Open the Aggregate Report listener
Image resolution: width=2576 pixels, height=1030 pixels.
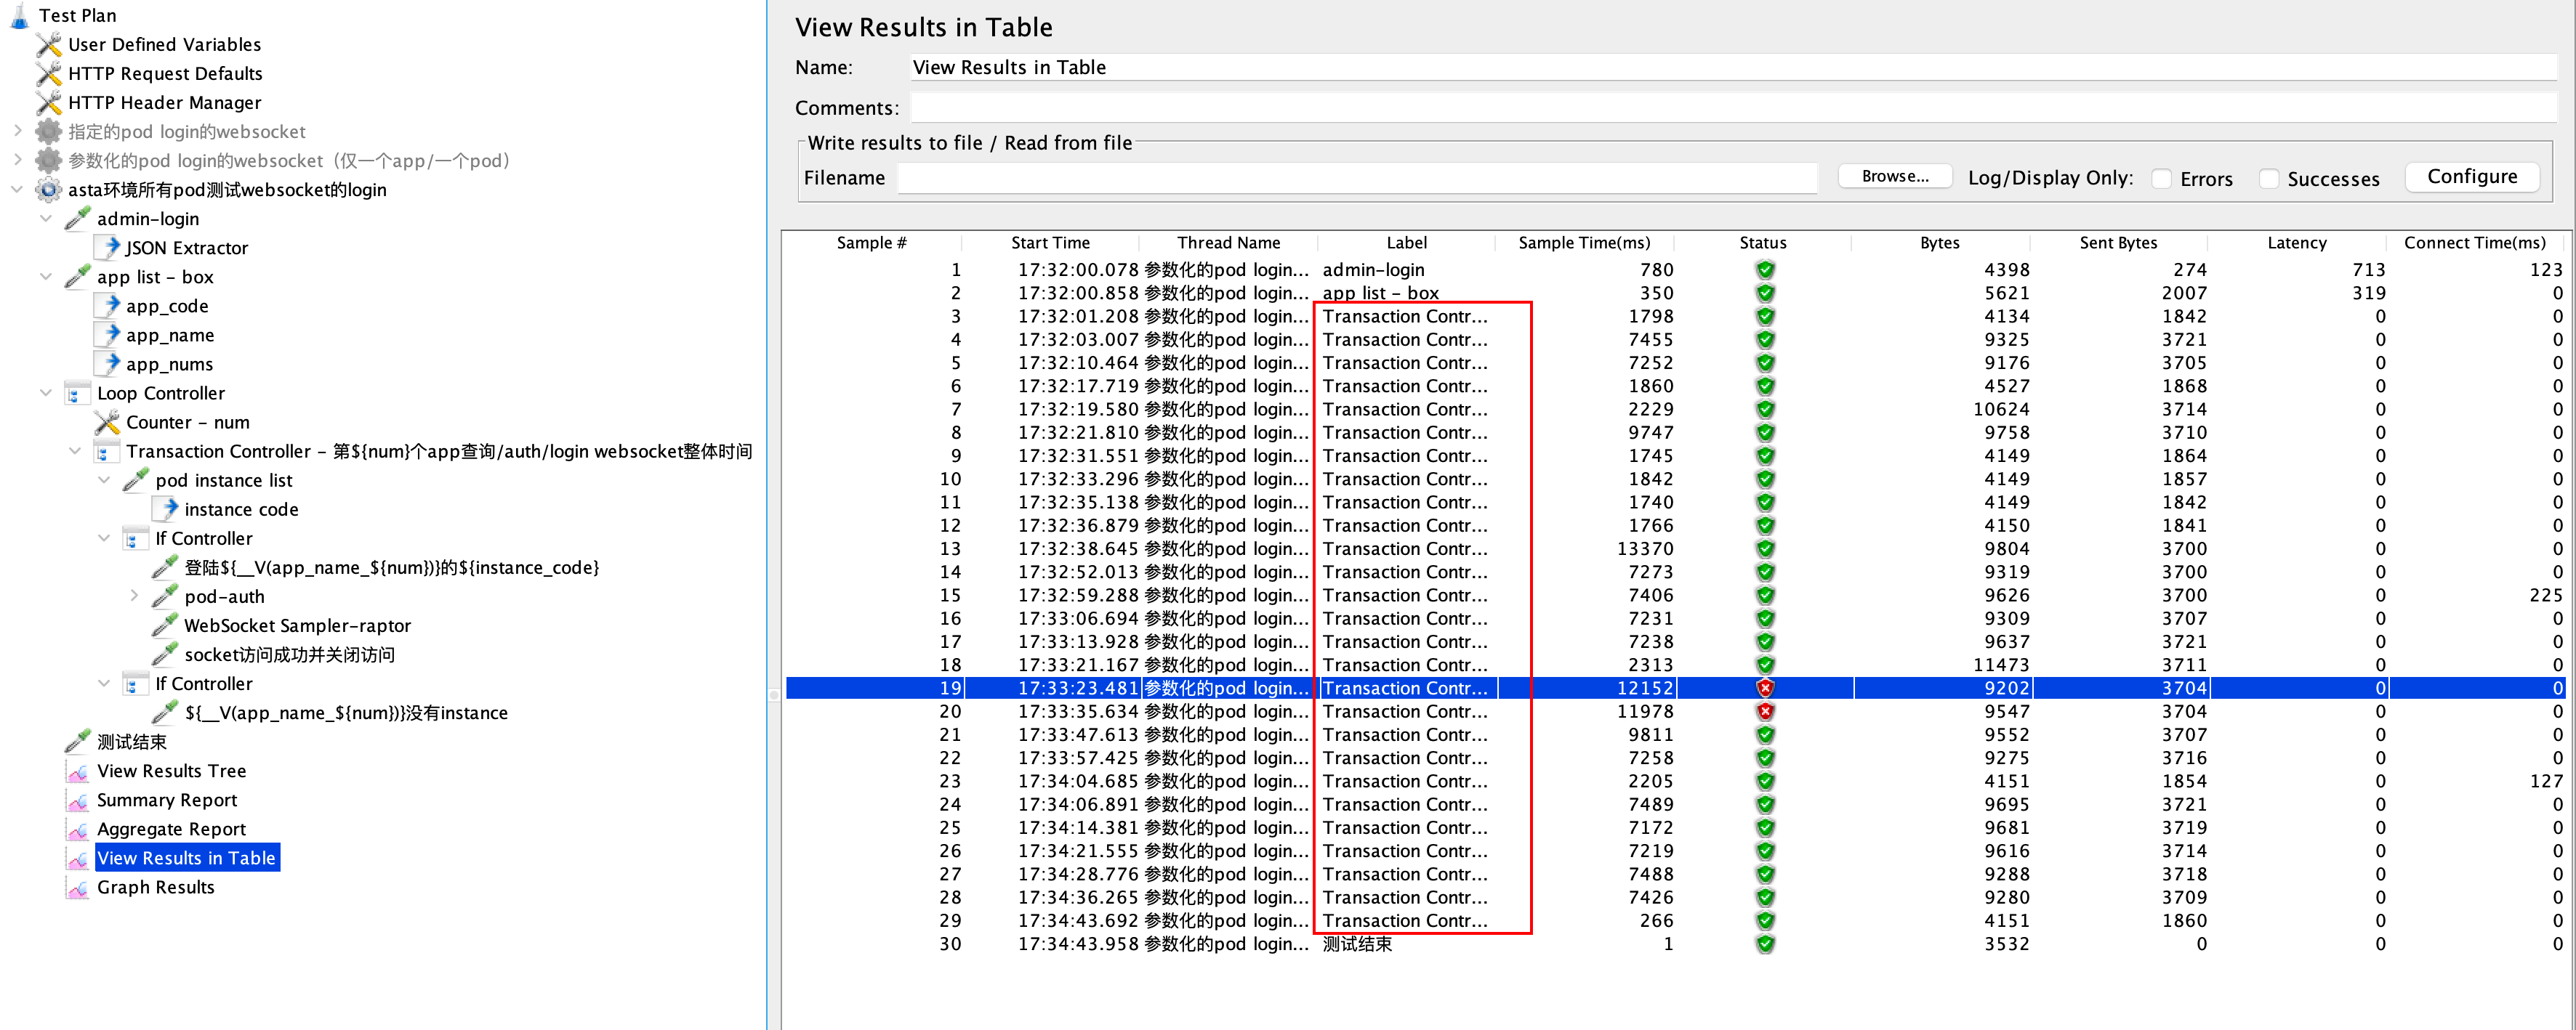tap(171, 830)
